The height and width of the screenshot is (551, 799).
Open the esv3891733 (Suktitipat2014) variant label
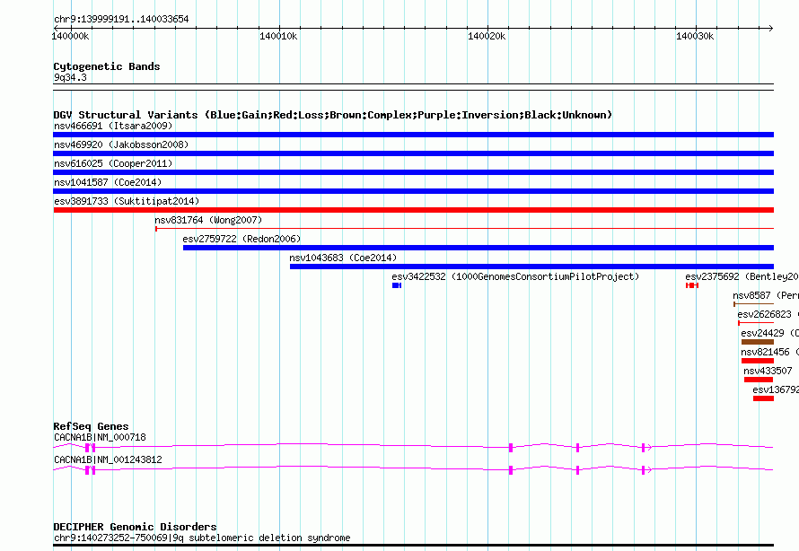[127, 201]
